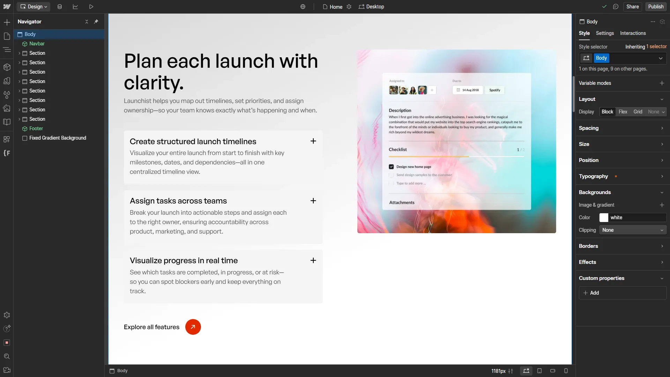The width and height of the screenshot is (670, 377).
Task: Open site Settings gear in sidebar
Action: (x=7, y=315)
